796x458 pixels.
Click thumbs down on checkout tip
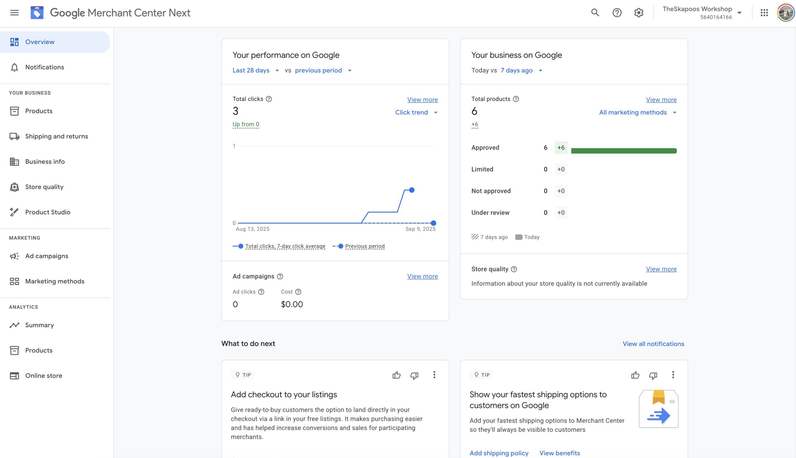(414, 375)
